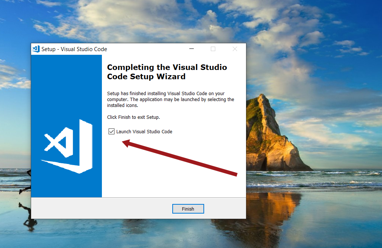The height and width of the screenshot is (248, 382).
Task: Click the 'Click Finish to exit Setup.' text
Action: (x=133, y=117)
